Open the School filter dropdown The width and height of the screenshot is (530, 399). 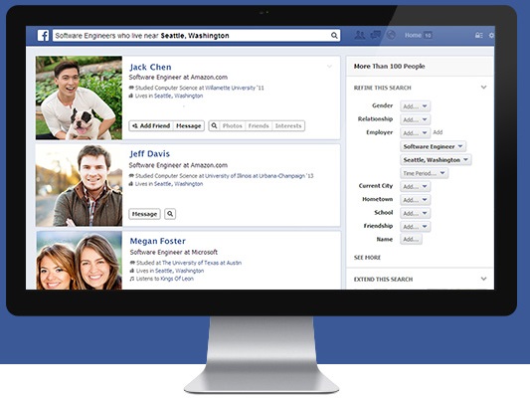415,213
